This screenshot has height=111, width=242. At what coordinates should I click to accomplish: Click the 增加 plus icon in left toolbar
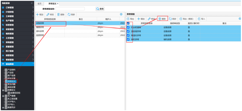38,14
